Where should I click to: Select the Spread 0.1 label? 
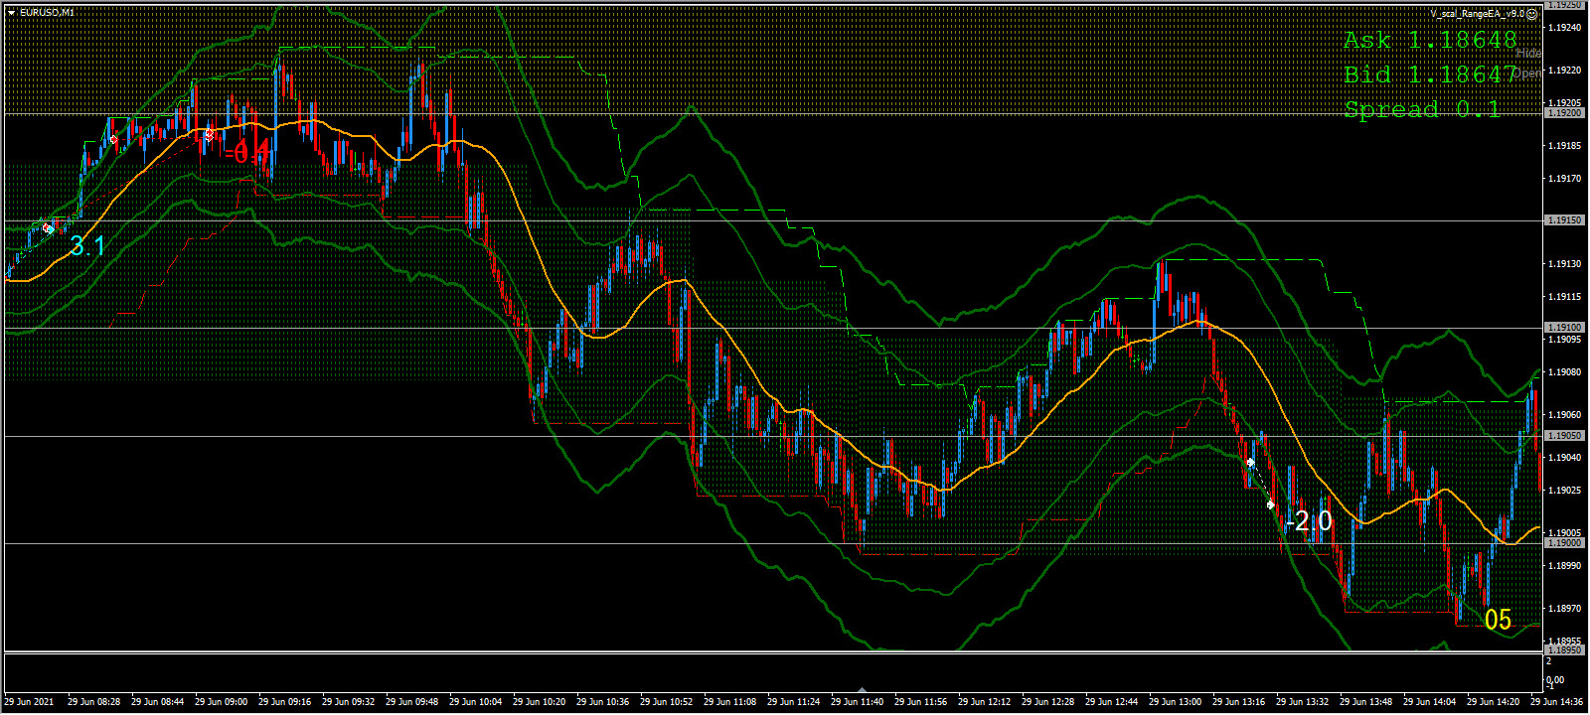(1422, 109)
